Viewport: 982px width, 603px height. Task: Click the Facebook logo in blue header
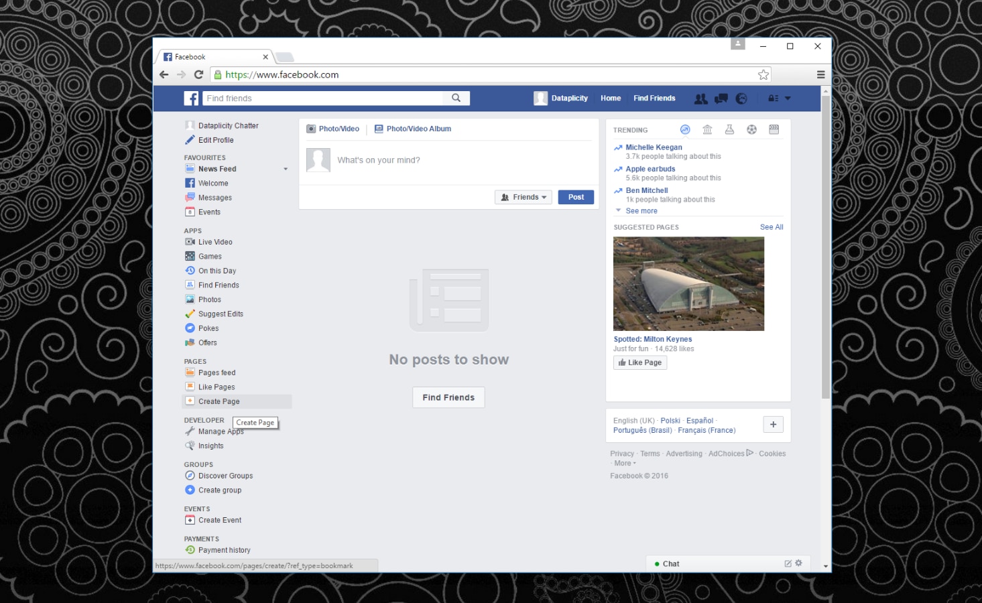point(191,98)
